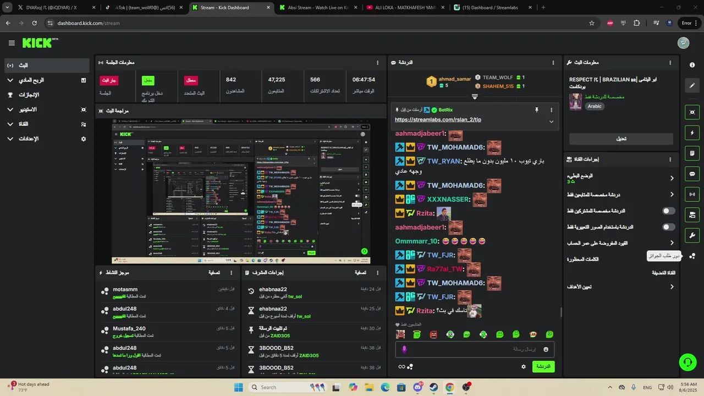Open Discord from the Windows taskbar
The image size is (704, 396).
[417, 387]
